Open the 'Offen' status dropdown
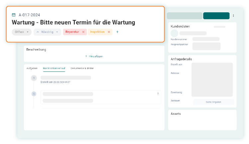Viewport: 249px width, 144px height. 22,32
